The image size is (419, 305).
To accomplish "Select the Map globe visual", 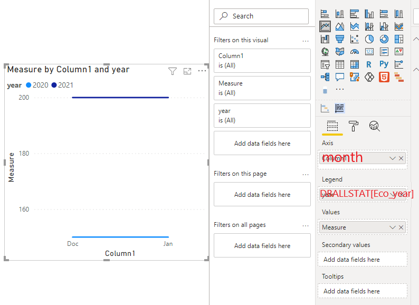I will (x=325, y=52).
